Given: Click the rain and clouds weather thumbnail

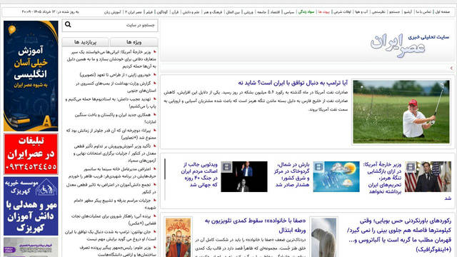Looking at the screenshot, I should tap(336, 176).
